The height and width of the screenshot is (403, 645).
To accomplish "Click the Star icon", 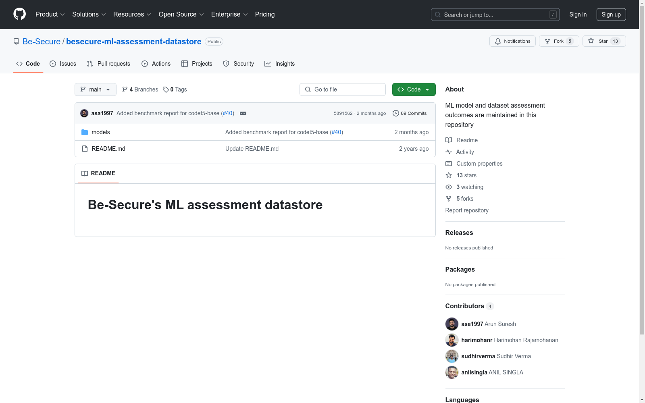I will [591, 41].
